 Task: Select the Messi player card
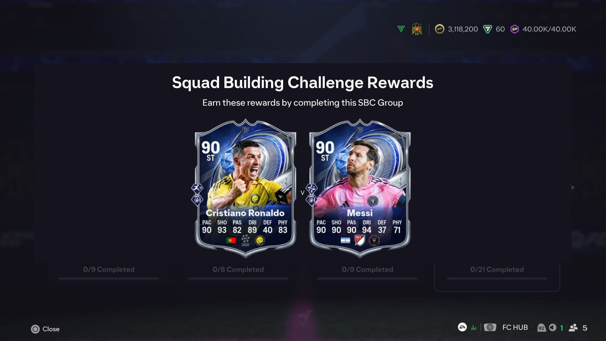(x=360, y=188)
